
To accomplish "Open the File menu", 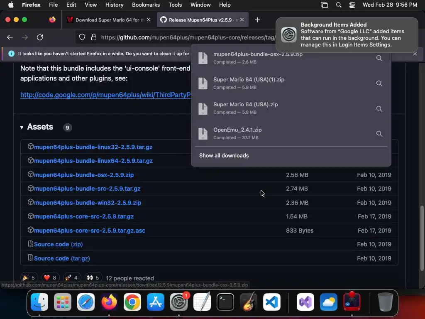I will coord(53,5).
